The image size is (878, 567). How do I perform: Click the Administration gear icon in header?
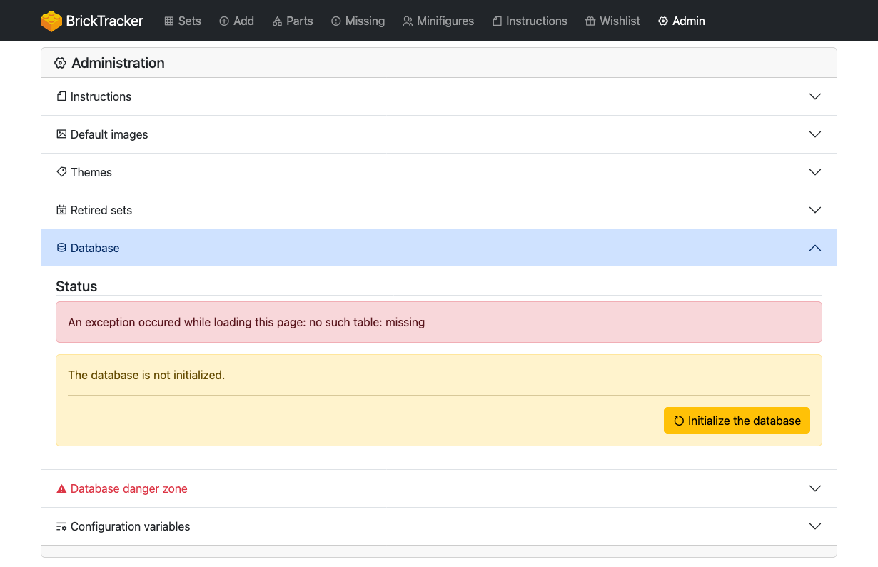tap(61, 64)
